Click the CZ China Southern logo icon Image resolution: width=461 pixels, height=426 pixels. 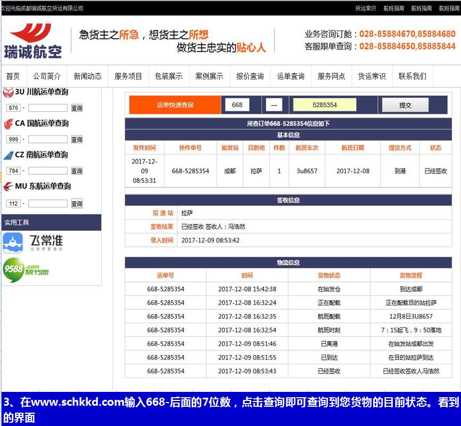[8, 155]
